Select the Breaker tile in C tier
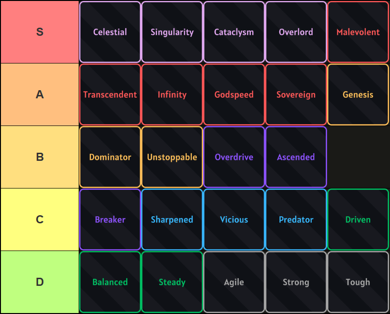Screen dimensions: 390x314 point(110,220)
